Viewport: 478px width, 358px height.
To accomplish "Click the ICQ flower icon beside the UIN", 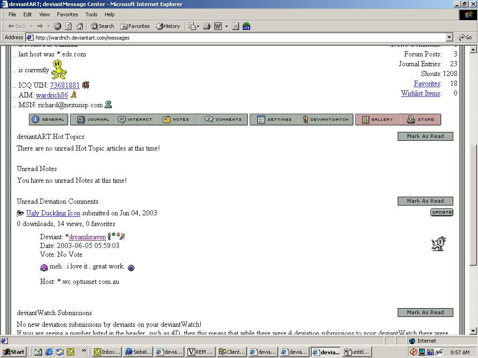I will 86,85.
